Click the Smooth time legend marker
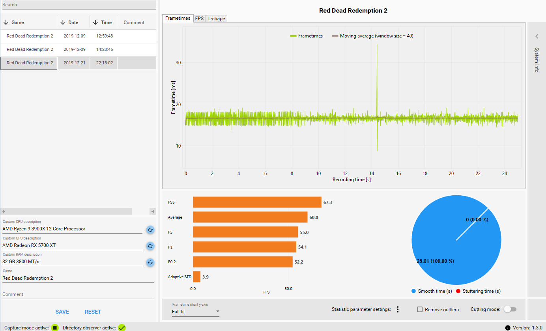This screenshot has width=546, height=331. coord(413,291)
